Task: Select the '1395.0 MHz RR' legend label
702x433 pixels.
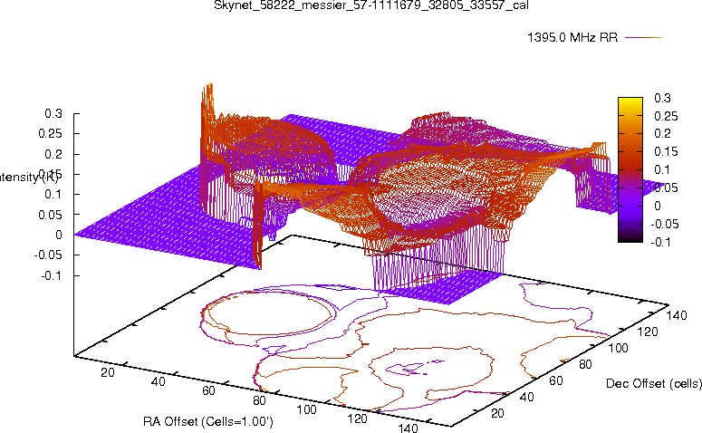Action: [572, 38]
